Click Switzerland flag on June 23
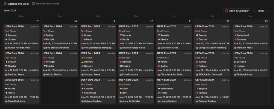 tap(235, 35)
